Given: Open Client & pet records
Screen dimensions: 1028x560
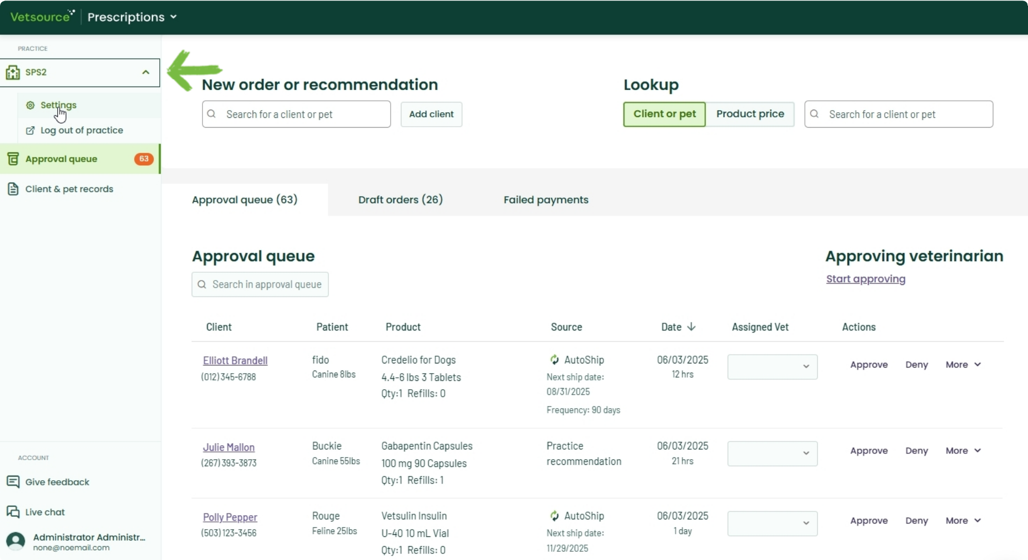Looking at the screenshot, I should (x=69, y=189).
